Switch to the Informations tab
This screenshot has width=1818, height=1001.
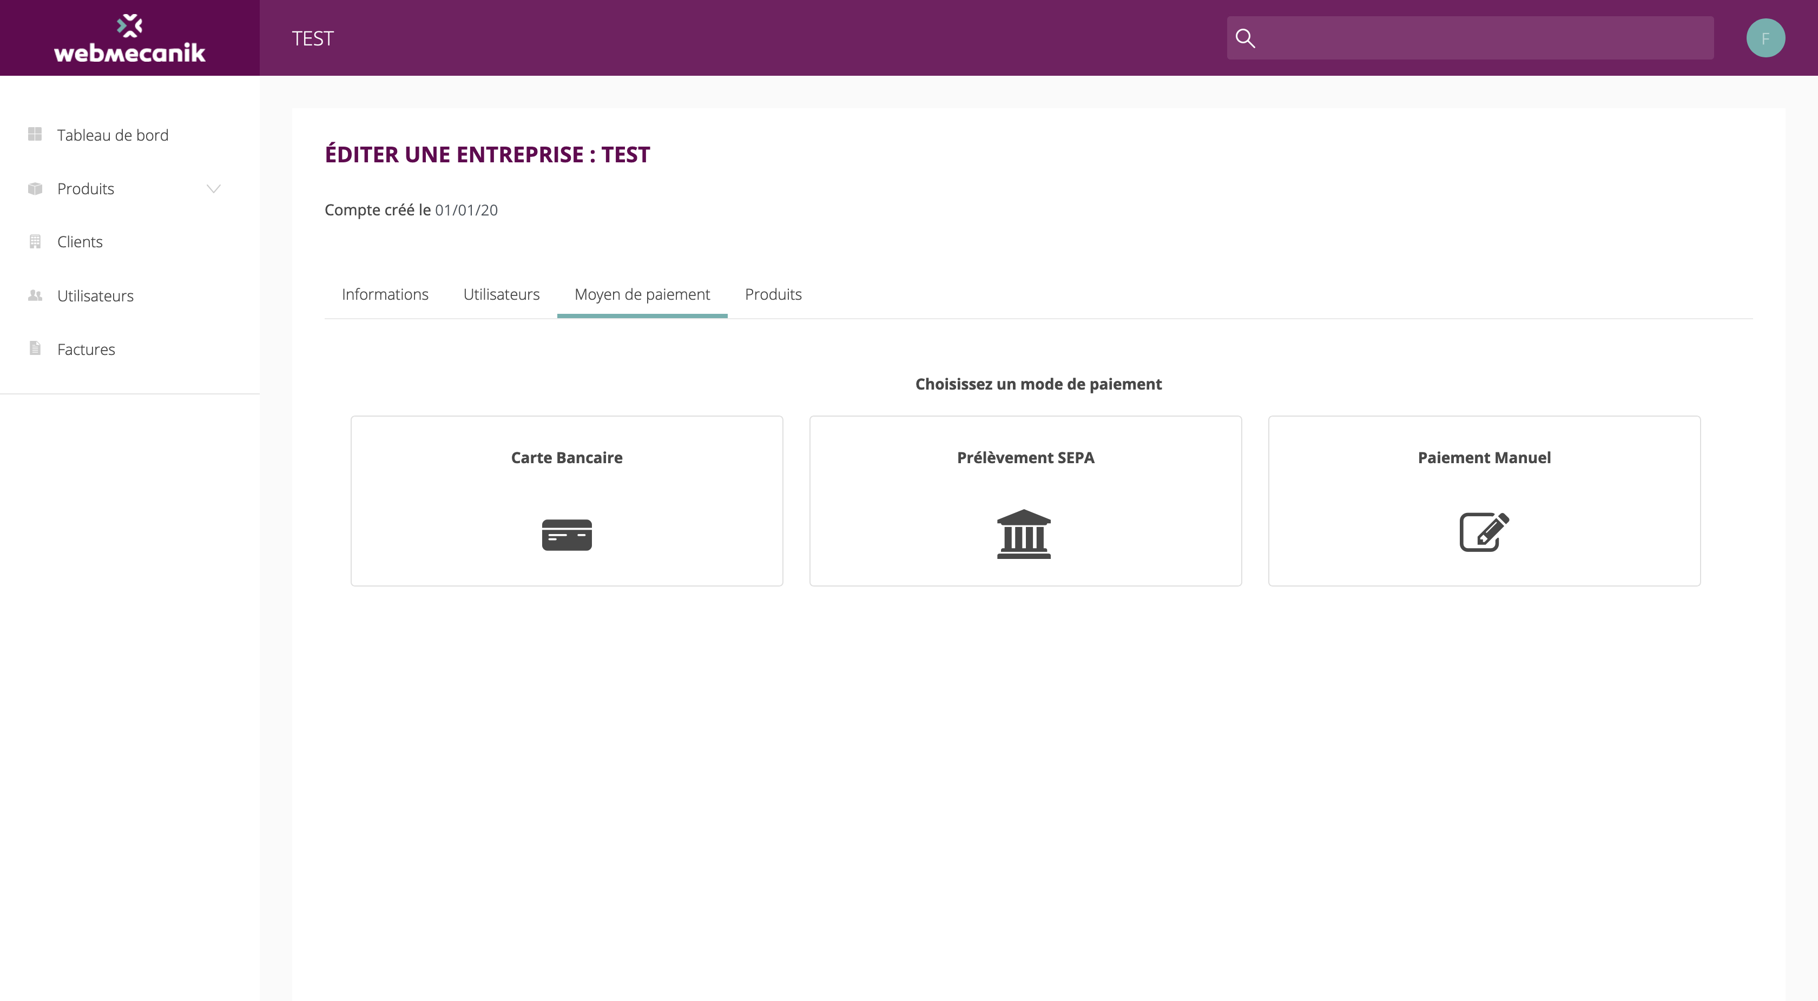click(x=385, y=294)
